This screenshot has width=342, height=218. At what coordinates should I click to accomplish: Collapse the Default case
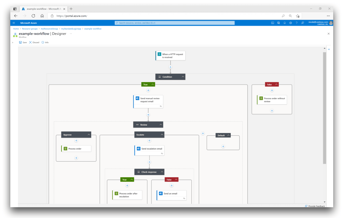(x=228, y=135)
